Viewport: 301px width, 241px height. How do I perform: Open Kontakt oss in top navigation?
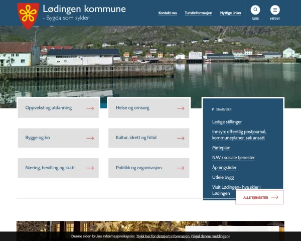click(168, 13)
